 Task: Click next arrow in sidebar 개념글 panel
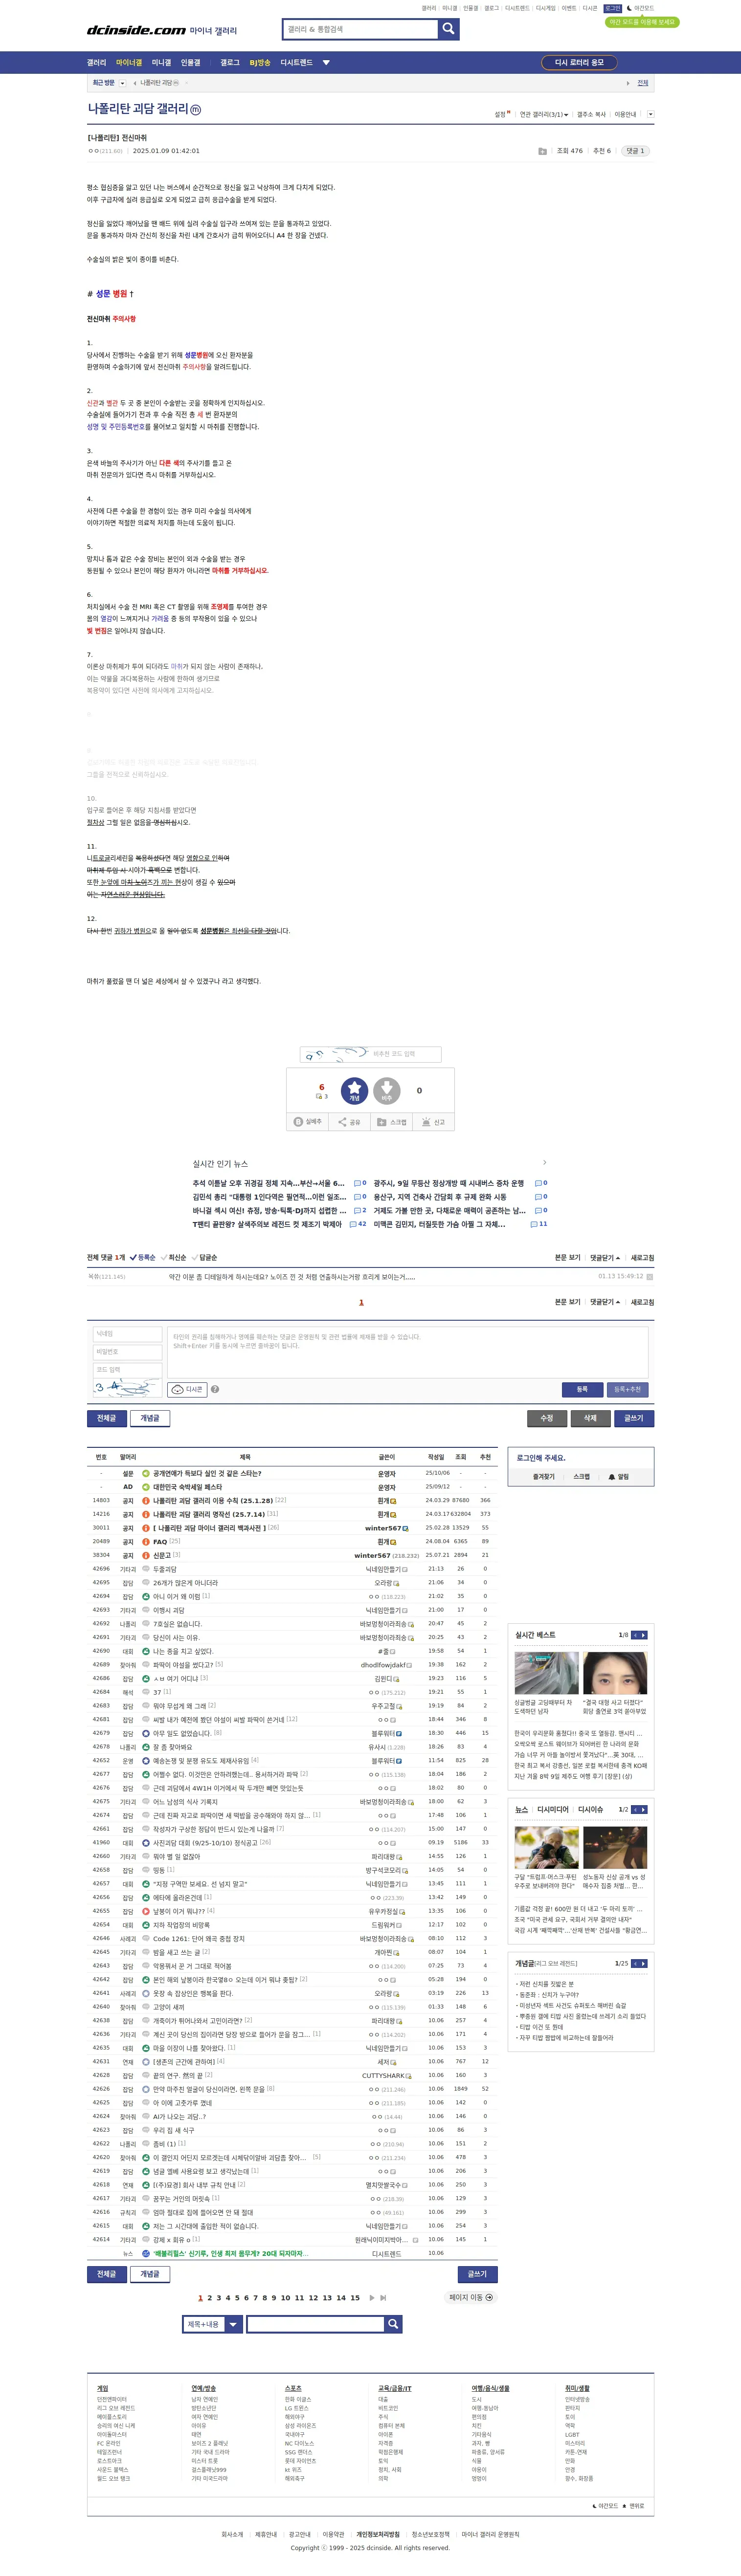(x=643, y=1963)
